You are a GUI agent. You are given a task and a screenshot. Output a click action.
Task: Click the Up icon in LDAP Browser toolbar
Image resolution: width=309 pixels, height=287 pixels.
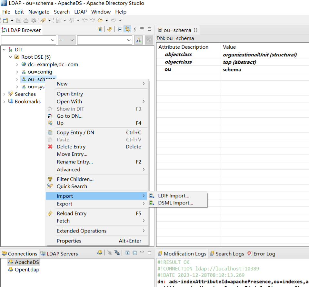click(100, 29)
